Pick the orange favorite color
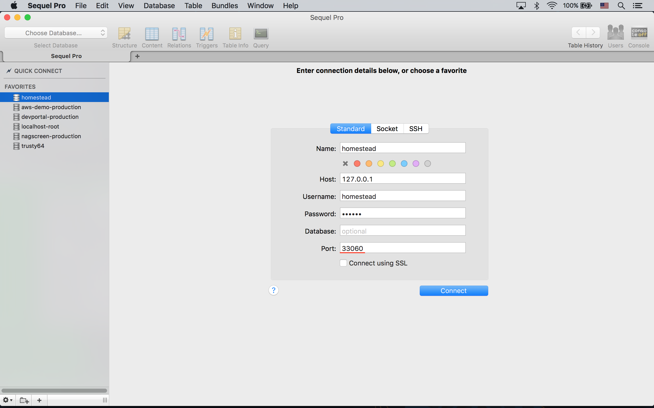 [369, 163]
